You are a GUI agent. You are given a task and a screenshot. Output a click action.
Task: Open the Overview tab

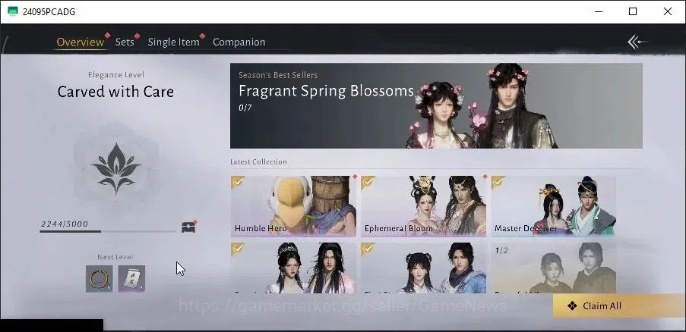pyautogui.click(x=81, y=42)
